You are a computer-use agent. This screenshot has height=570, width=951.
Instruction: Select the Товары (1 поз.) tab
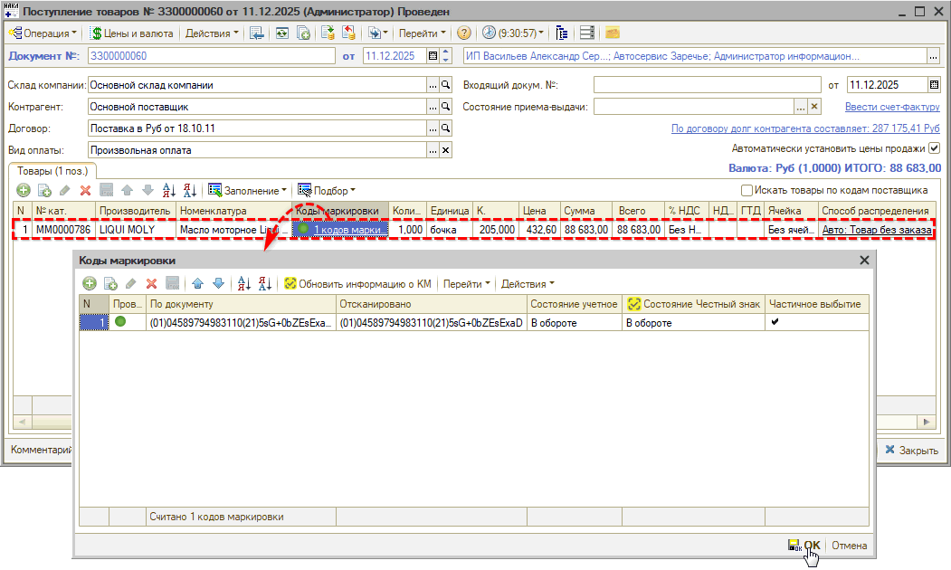(x=52, y=170)
